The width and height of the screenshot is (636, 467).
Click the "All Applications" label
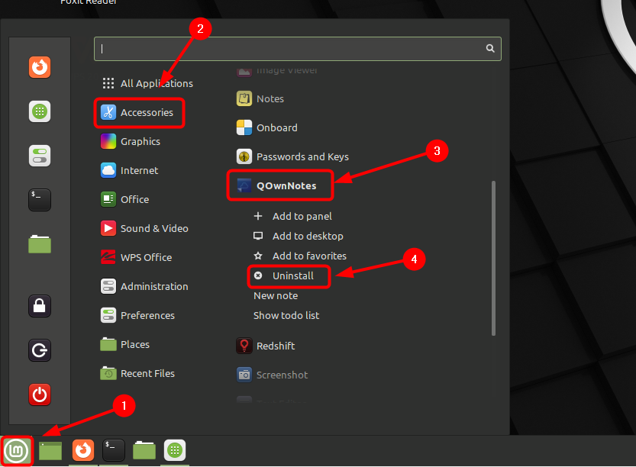tap(157, 83)
